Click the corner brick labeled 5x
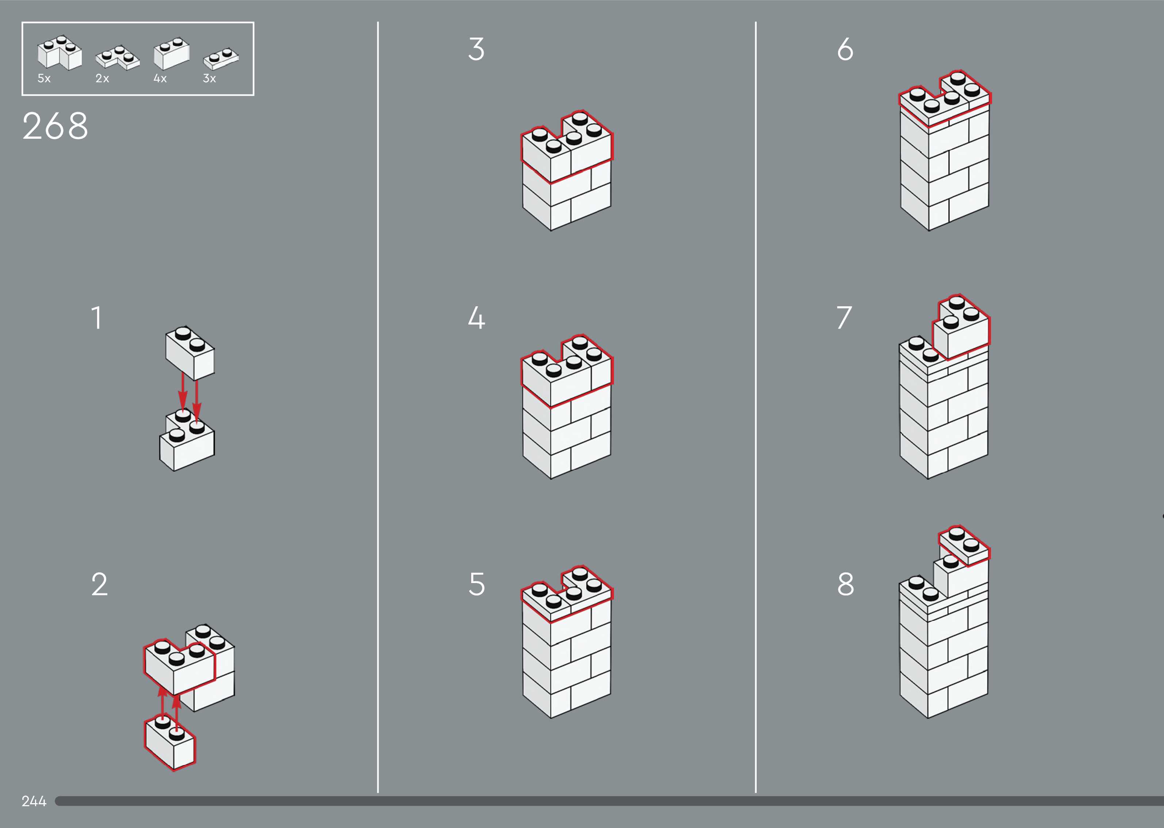The height and width of the screenshot is (828, 1164). 59,53
